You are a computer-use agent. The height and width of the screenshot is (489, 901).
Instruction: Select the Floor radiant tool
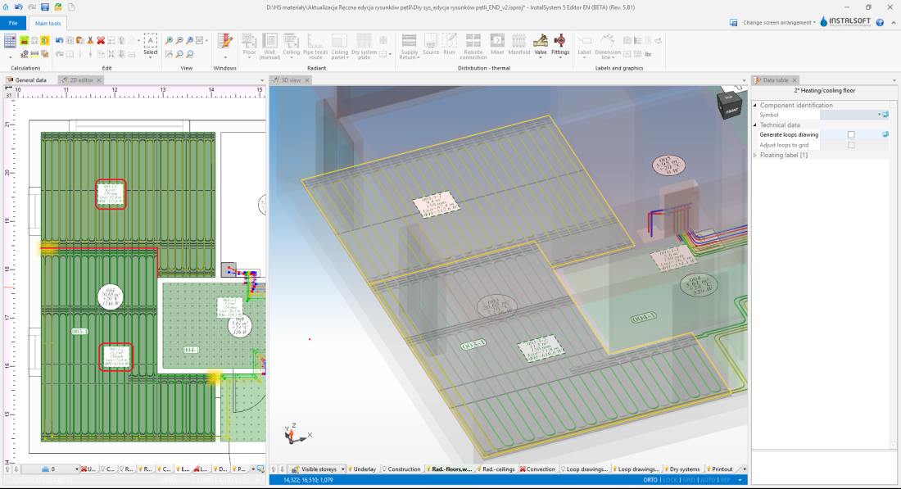click(x=249, y=45)
